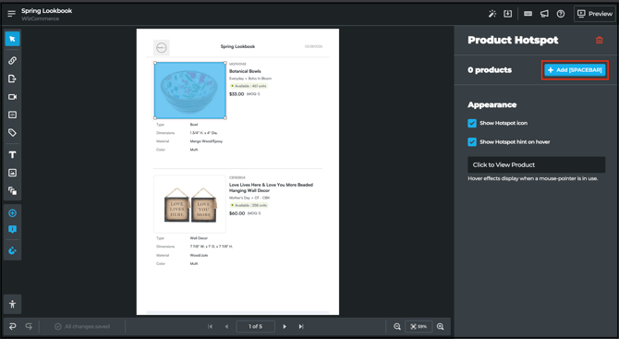
Task: Click the All changes saved status
Action: tap(82, 326)
